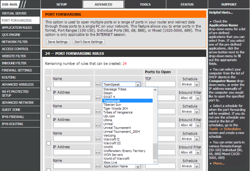The width and height of the screenshot is (250, 171).
Task: Follow Tools -> Schedules link
Action: (x=225, y=129)
